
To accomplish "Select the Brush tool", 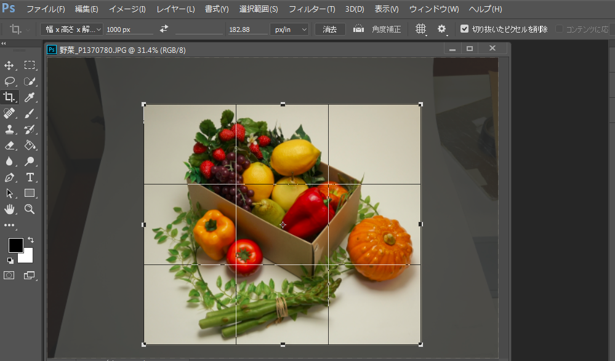I will pos(30,113).
